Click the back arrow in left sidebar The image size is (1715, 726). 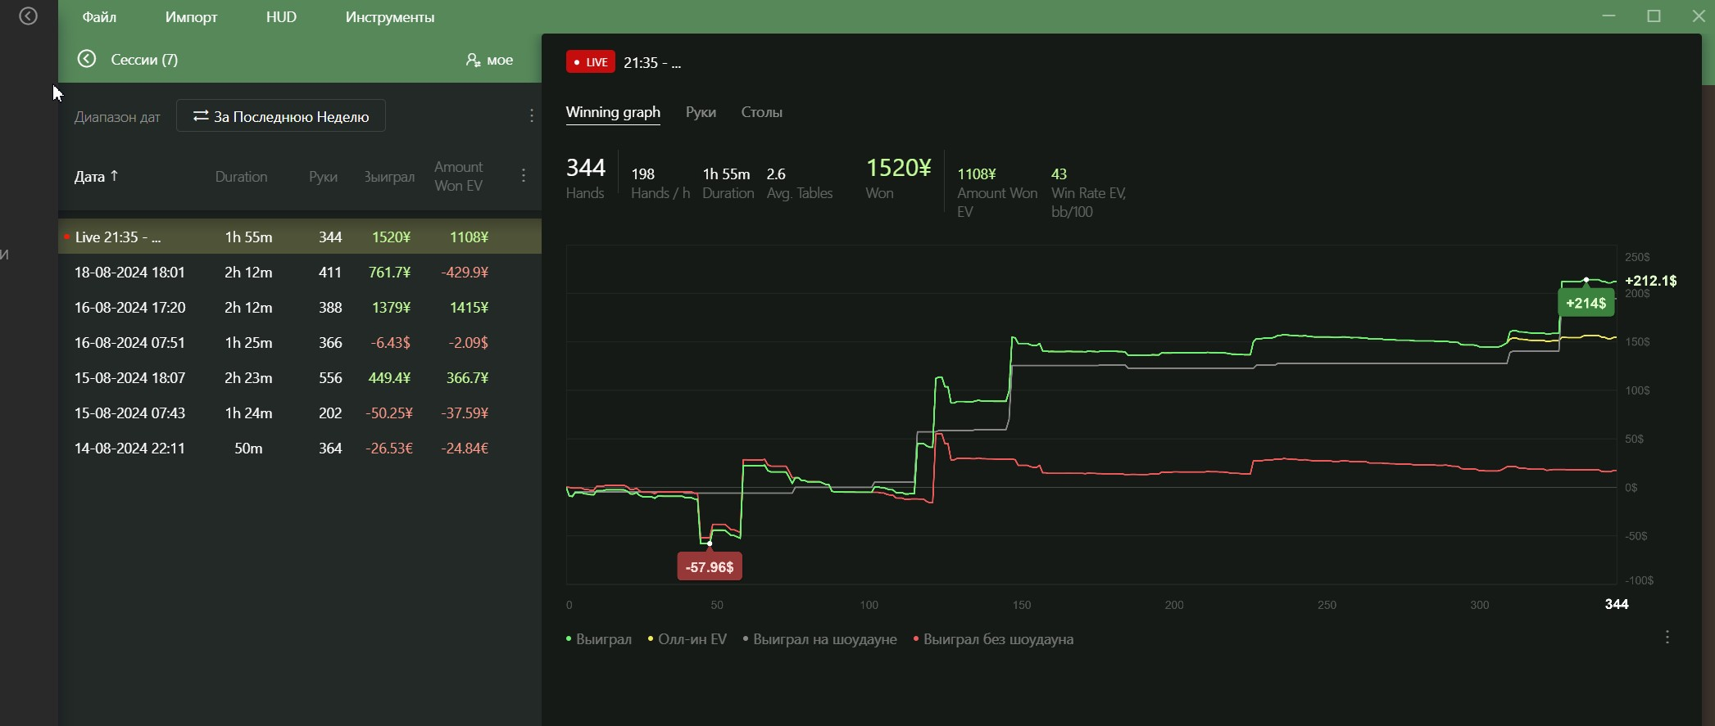click(28, 16)
